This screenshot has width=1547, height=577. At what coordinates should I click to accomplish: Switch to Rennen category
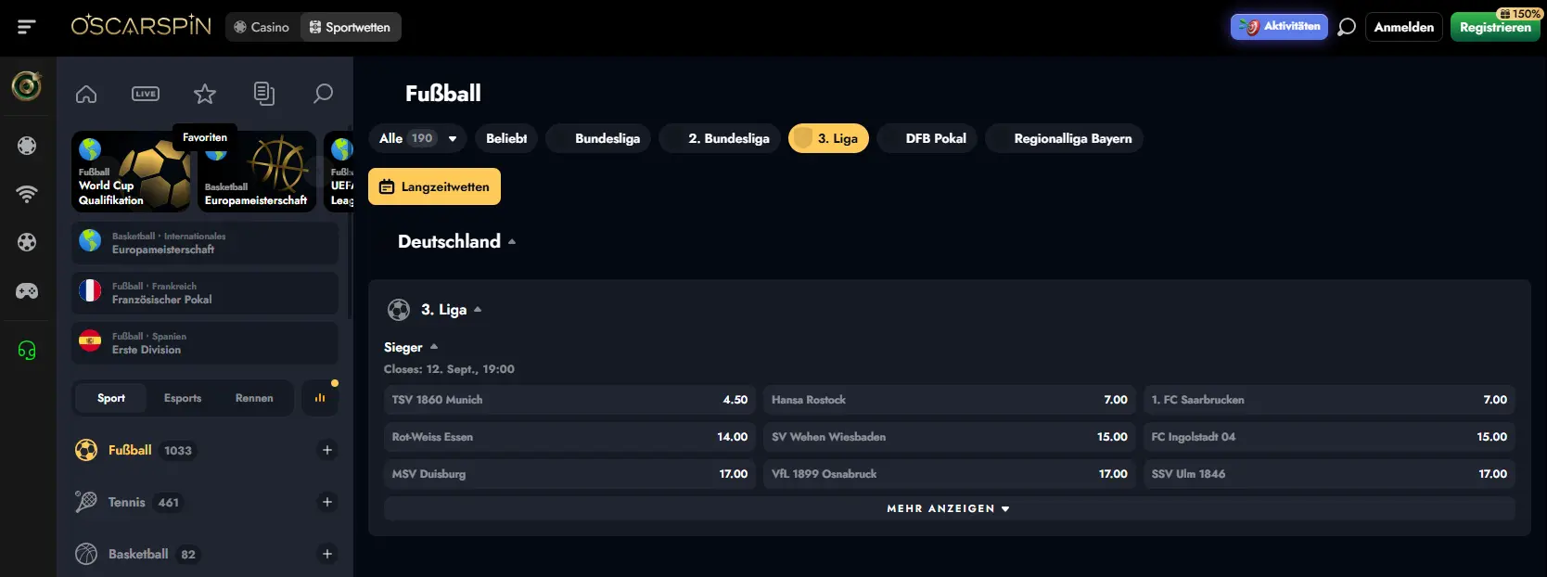pyautogui.click(x=254, y=398)
